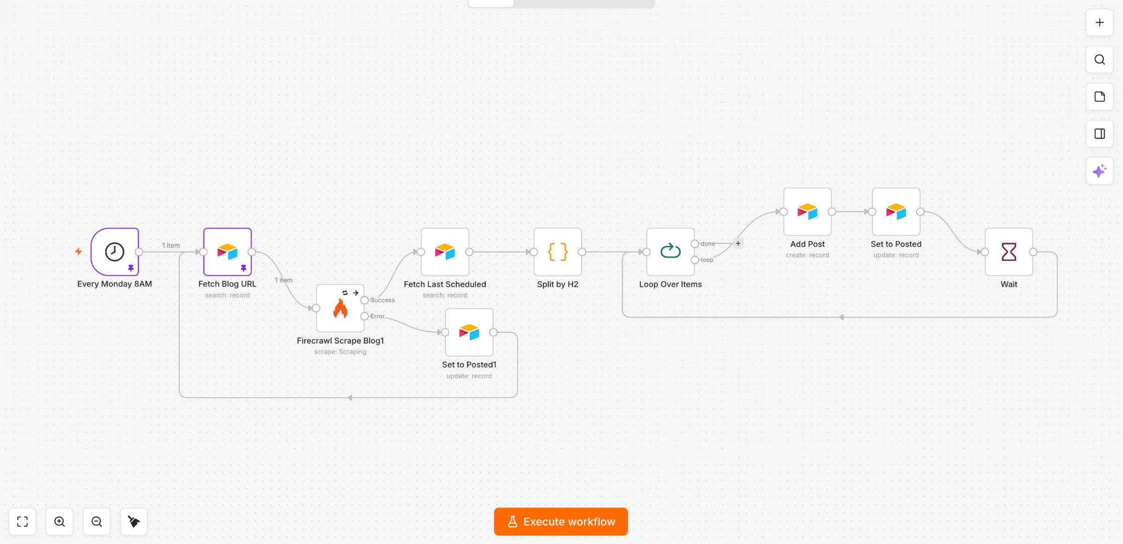Open the Split by H2 code node
The height and width of the screenshot is (544, 1123).
(558, 252)
